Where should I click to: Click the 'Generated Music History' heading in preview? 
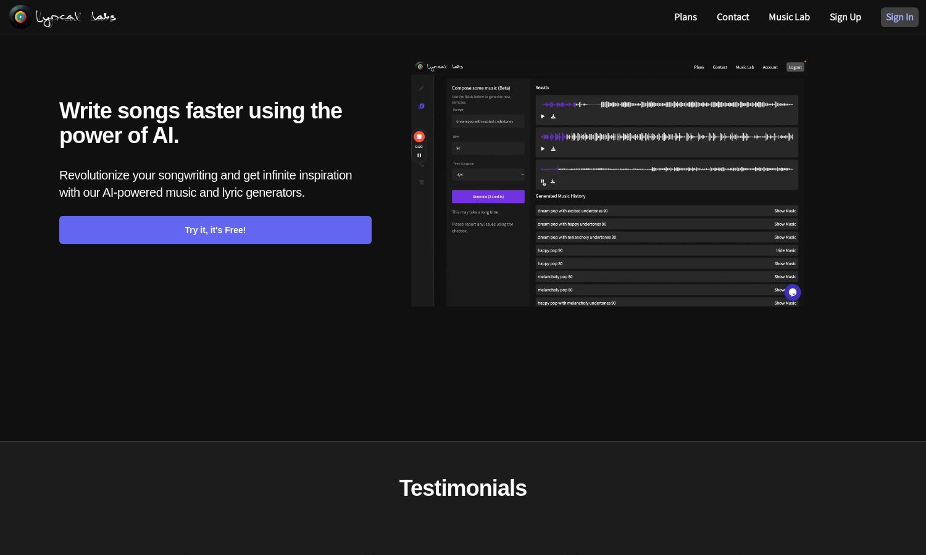561,196
